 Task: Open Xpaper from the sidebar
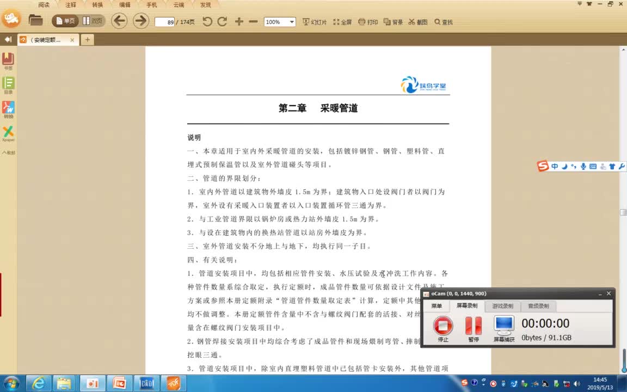pyautogui.click(x=8, y=133)
